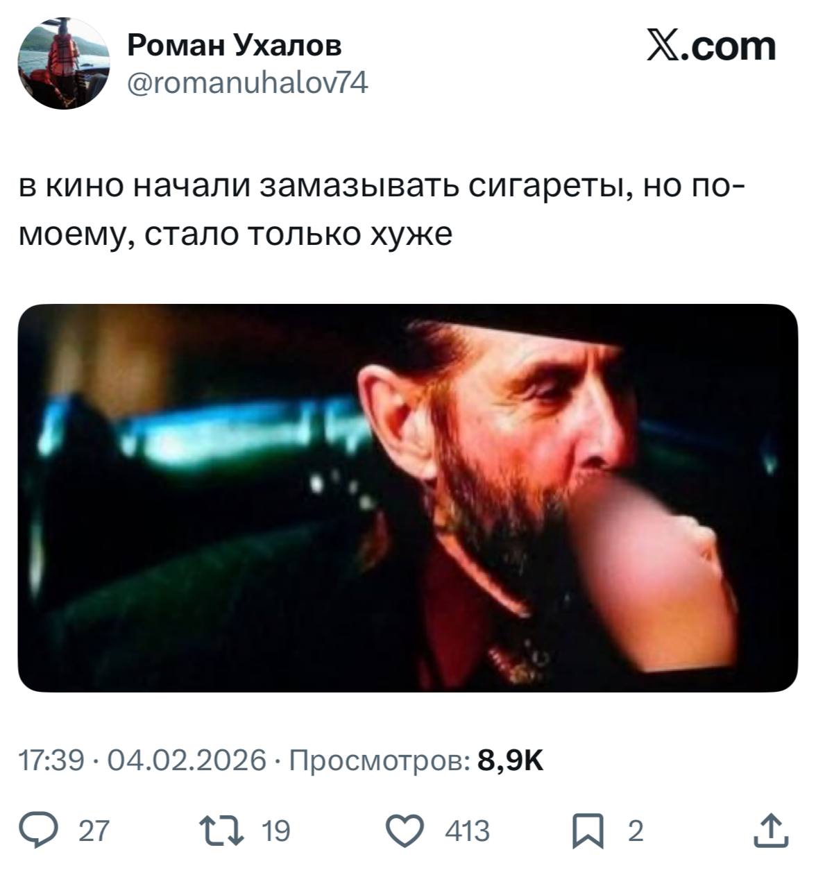The width and height of the screenshot is (816, 875).
Task: Click the display name Роман Ухалов
Action: [234, 46]
